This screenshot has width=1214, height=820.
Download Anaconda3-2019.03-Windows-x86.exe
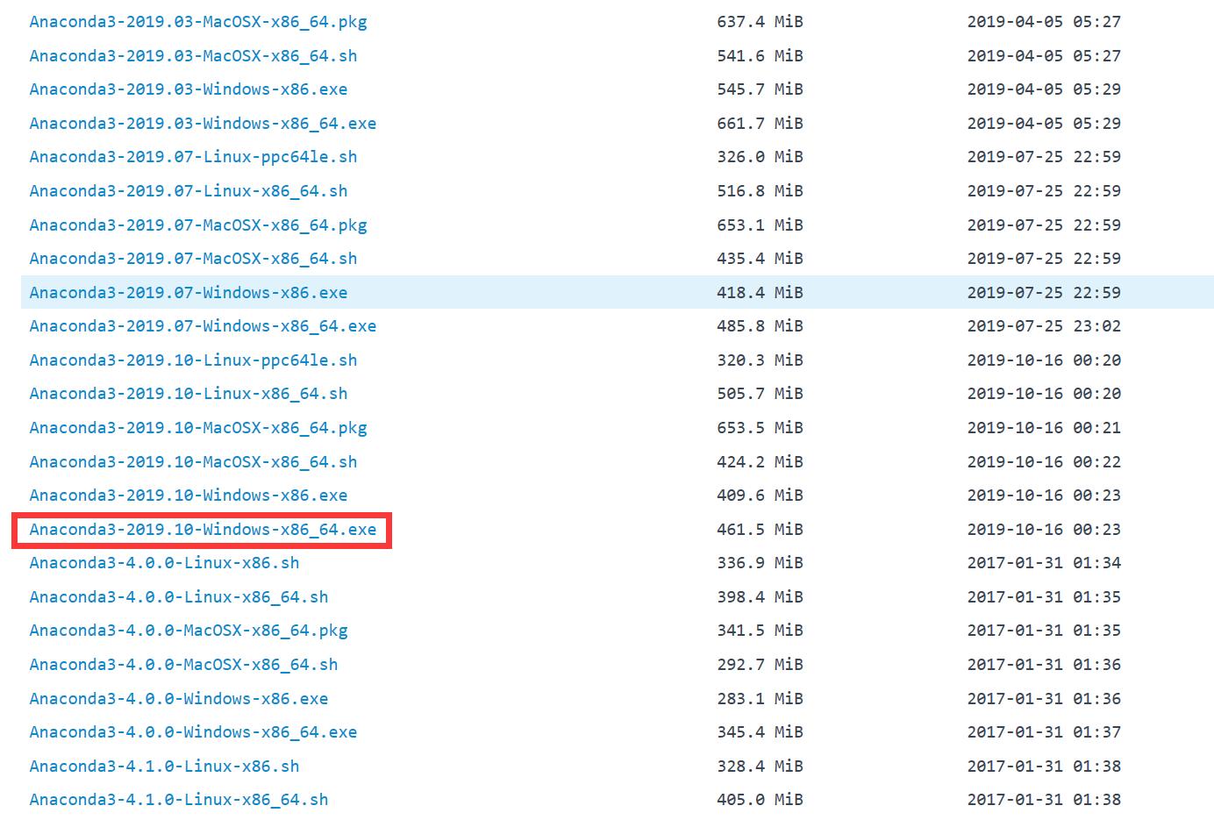click(189, 89)
